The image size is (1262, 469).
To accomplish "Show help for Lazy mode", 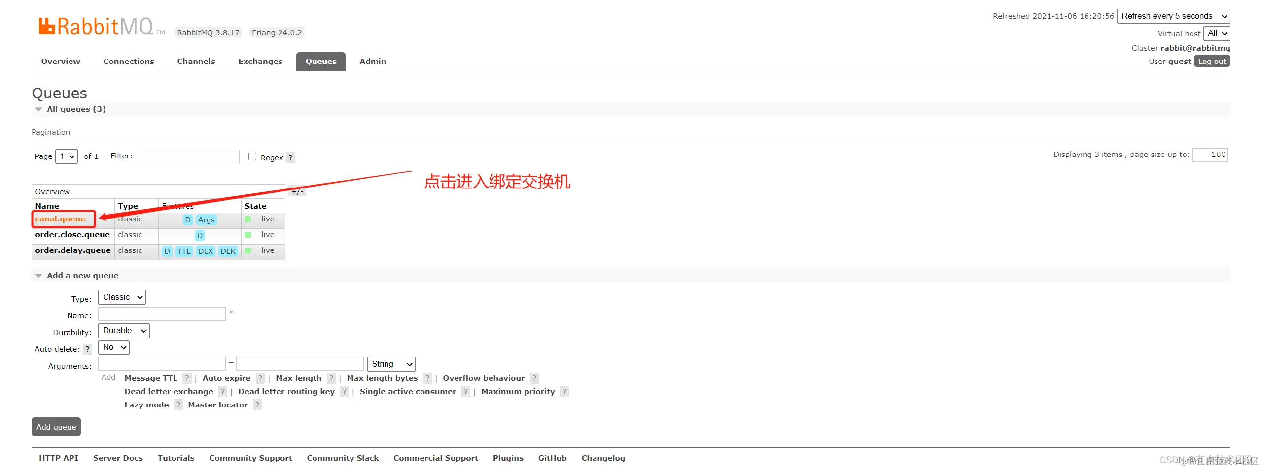I will pos(178,405).
